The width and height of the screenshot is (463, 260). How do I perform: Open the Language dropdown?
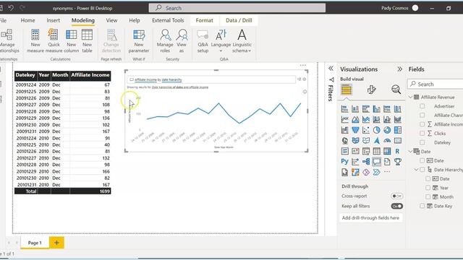[221, 41]
